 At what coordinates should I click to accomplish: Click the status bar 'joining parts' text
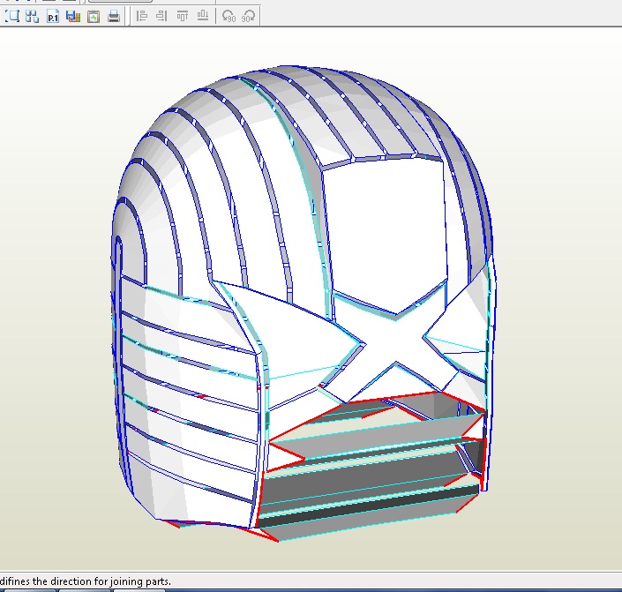tap(140, 581)
